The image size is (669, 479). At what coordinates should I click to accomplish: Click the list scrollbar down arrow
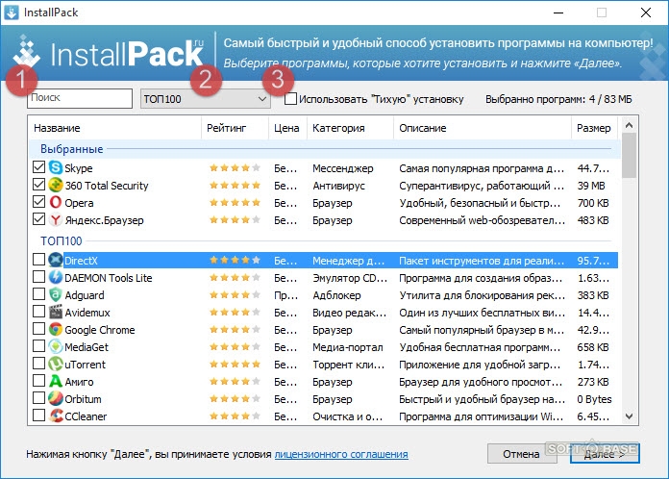coord(629,416)
